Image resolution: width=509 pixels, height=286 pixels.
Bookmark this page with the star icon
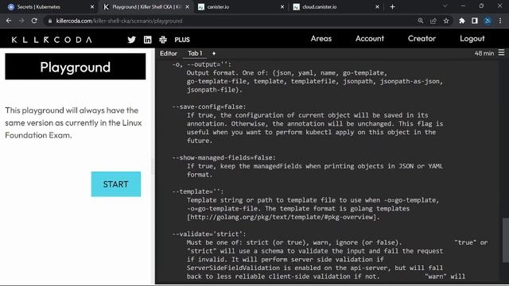tap(446, 21)
